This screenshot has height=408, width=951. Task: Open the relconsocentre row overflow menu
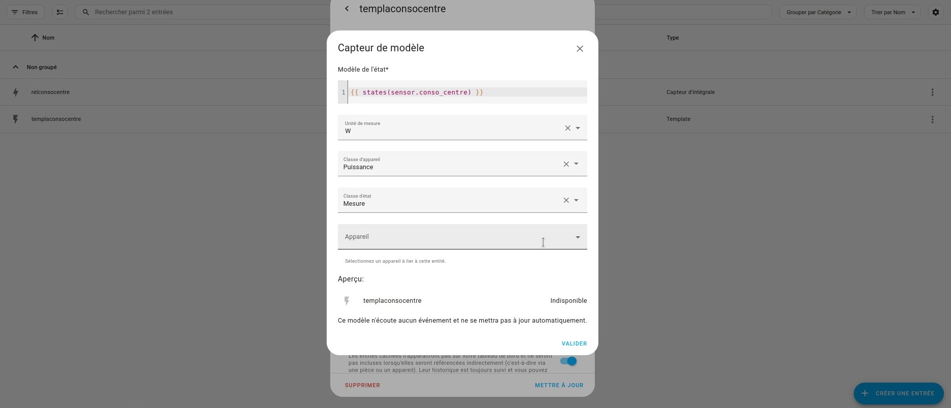tap(932, 92)
